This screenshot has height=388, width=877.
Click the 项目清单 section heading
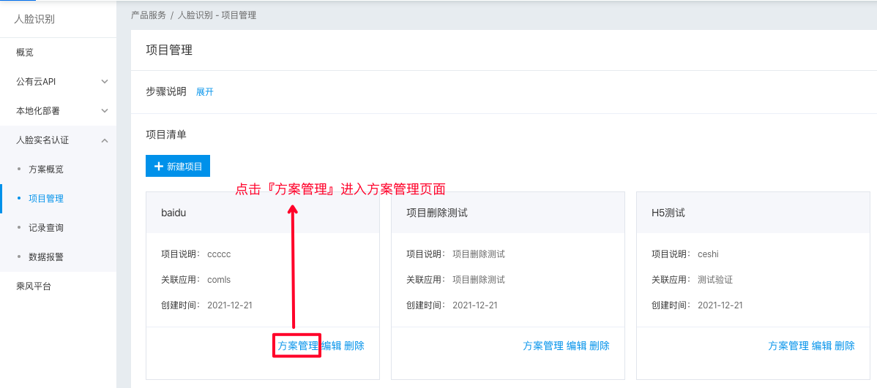pos(166,134)
